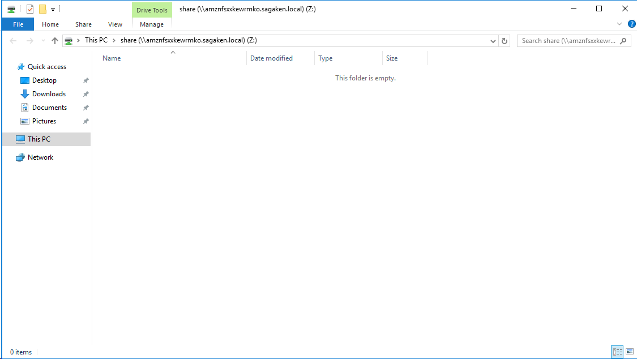The height and width of the screenshot is (359, 637).
Task: Close the File Explorer window
Action: (x=625, y=8)
